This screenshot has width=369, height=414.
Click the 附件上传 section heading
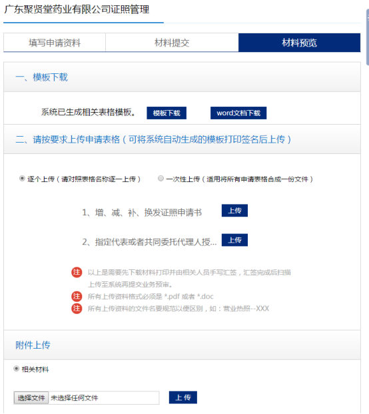tap(33, 345)
